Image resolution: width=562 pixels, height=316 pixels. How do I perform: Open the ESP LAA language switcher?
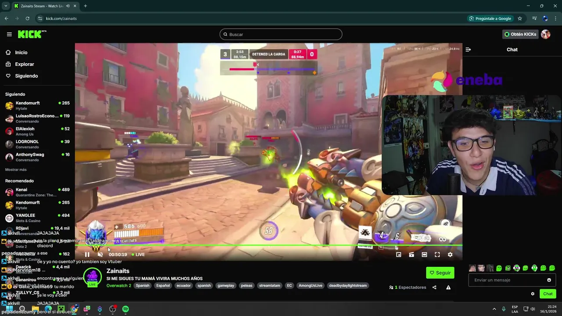pyautogui.click(x=515, y=309)
